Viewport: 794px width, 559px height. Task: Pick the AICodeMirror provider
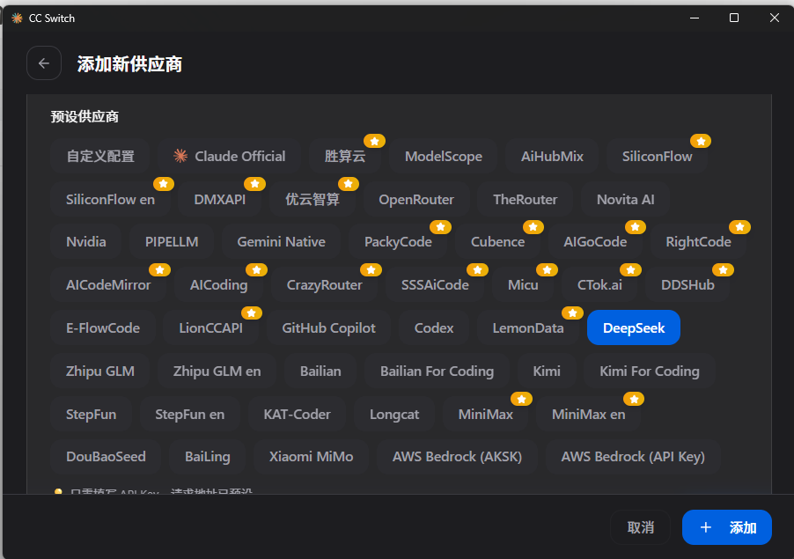108,284
